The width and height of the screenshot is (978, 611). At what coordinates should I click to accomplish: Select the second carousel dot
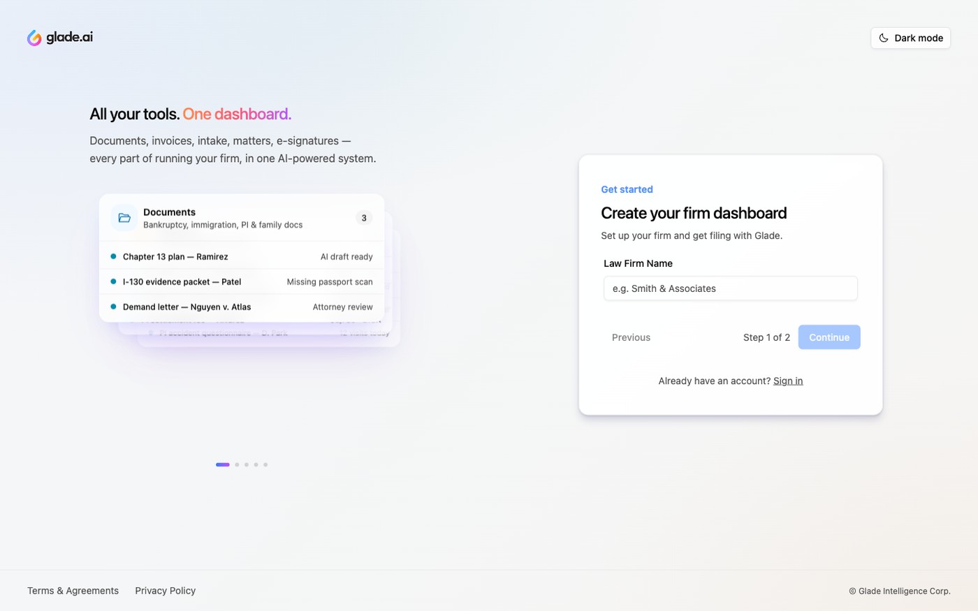[237, 464]
